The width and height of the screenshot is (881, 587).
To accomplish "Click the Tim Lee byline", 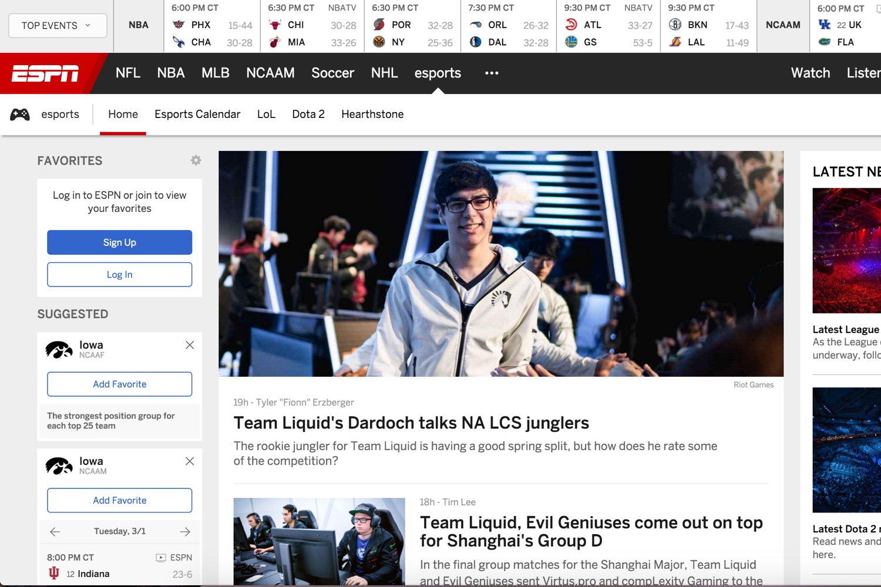I will [x=459, y=502].
